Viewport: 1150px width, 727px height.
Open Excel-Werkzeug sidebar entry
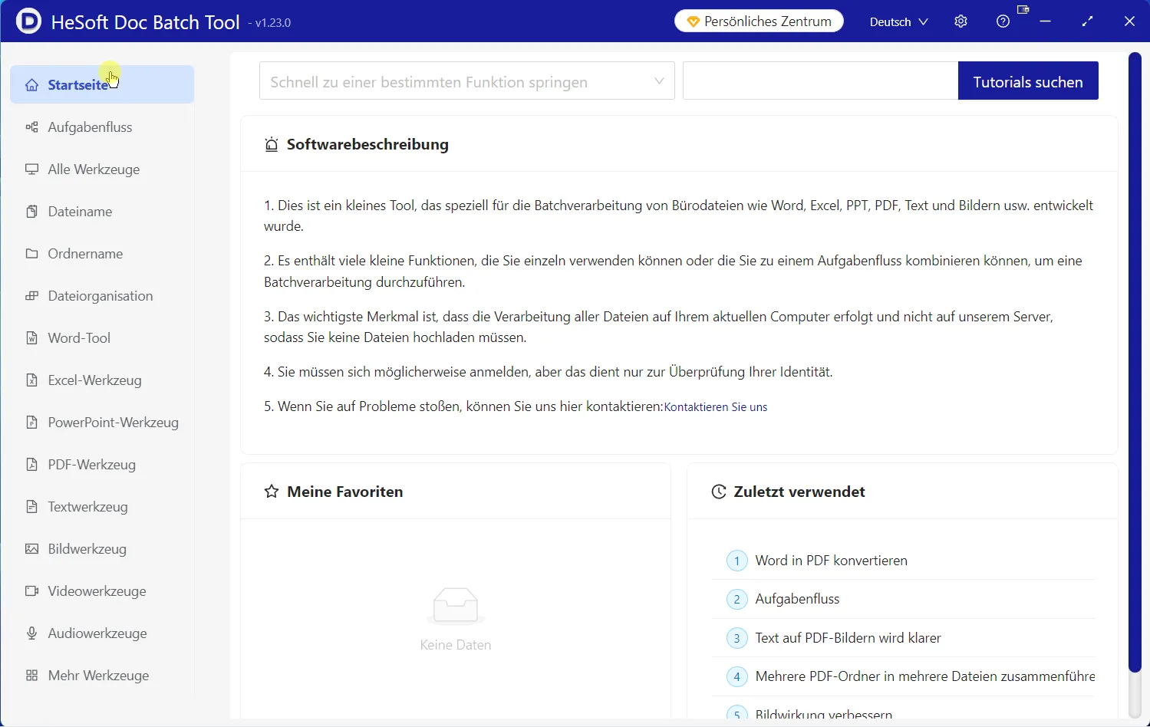[102, 380]
